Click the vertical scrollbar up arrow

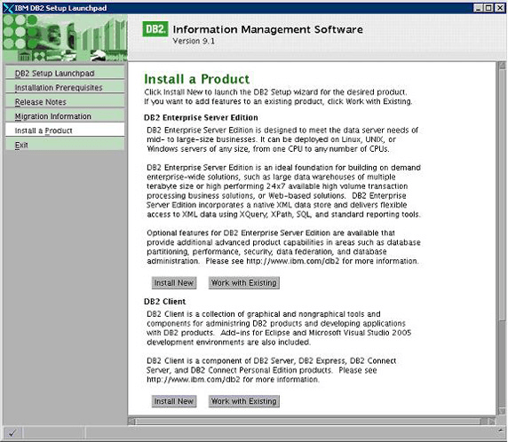[x=502, y=66]
